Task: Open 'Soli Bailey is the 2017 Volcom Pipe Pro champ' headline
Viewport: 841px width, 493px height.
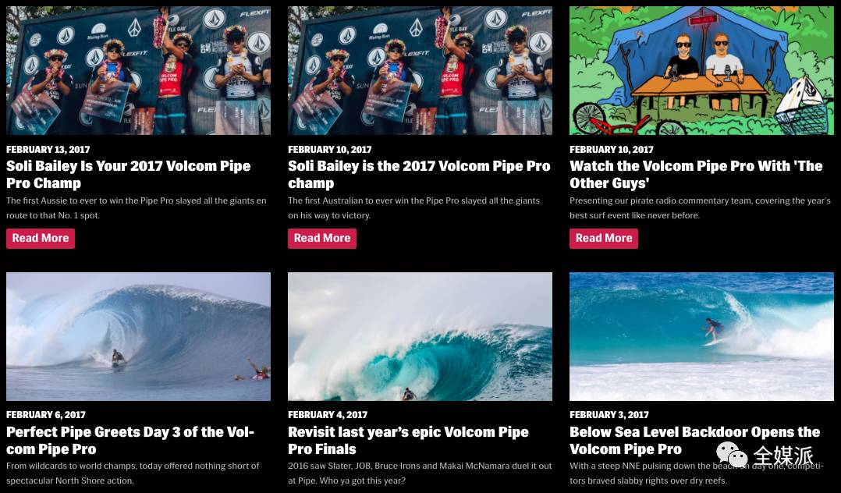Action: (x=419, y=175)
